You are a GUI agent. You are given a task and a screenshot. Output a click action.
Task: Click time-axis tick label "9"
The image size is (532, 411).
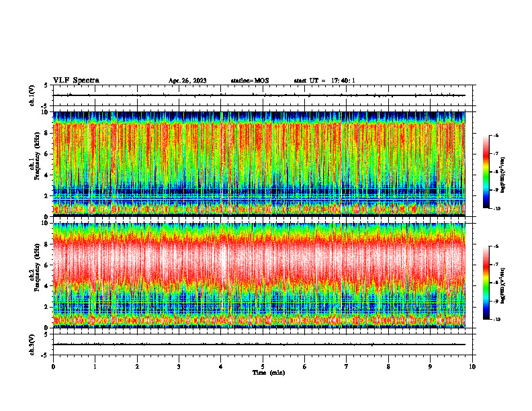click(x=430, y=367)
